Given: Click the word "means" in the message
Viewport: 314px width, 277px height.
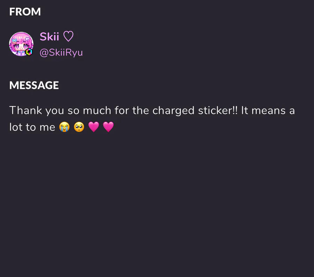Looking at the screenshot, I should click(x=269, y=111).
